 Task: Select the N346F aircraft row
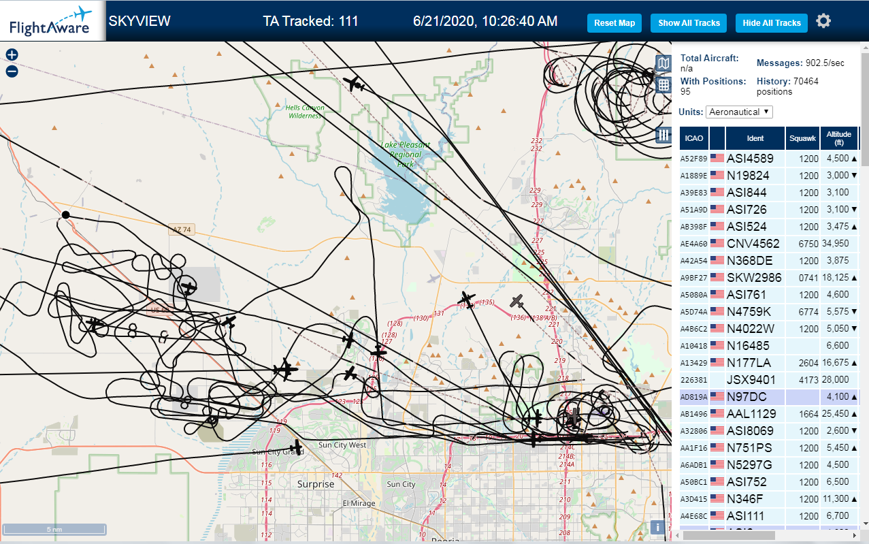770,499
